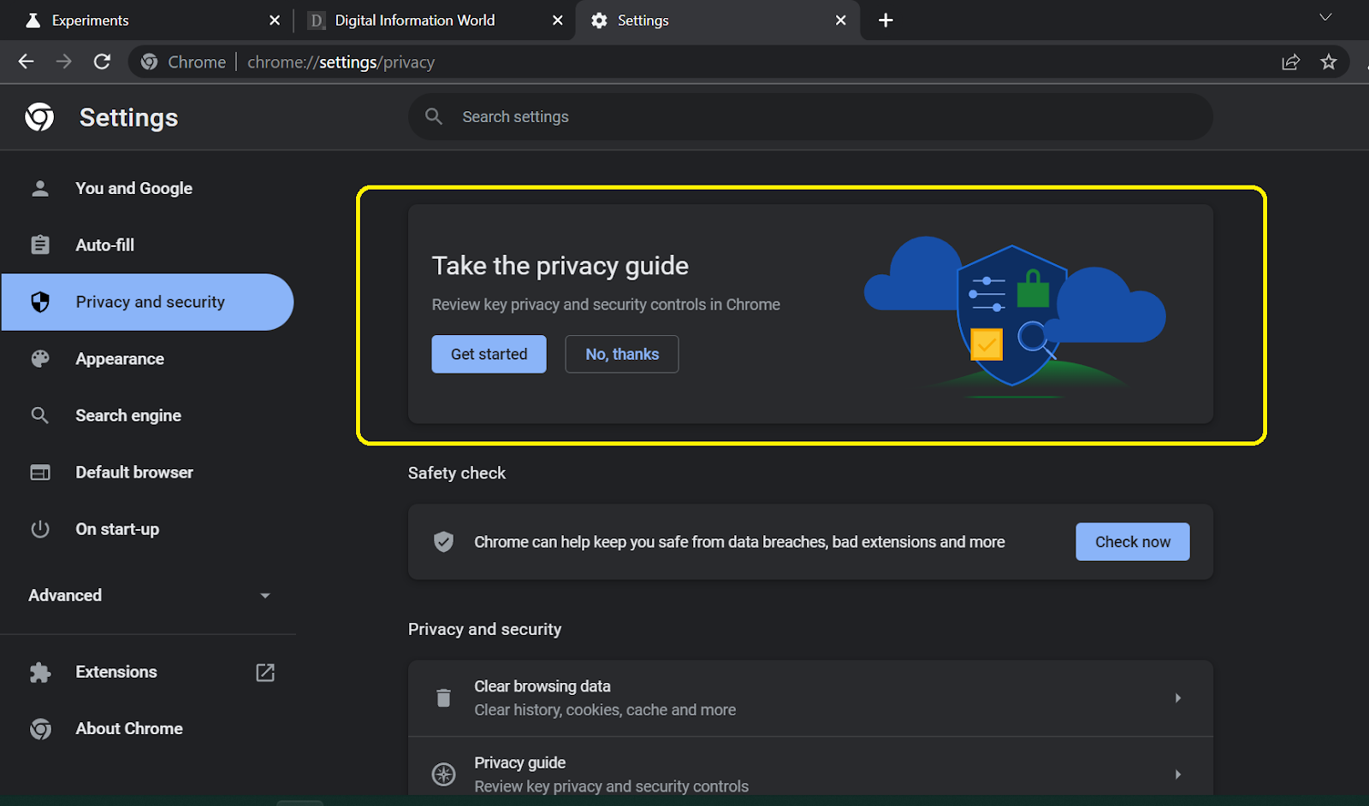Screen dimensions: 1369x806
Task: Select the Settings tab
Action: coord(718,20)
